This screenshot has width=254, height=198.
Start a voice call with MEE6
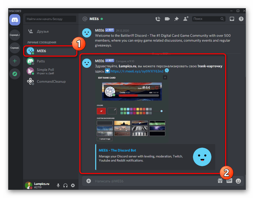click(x=158, y=19)
